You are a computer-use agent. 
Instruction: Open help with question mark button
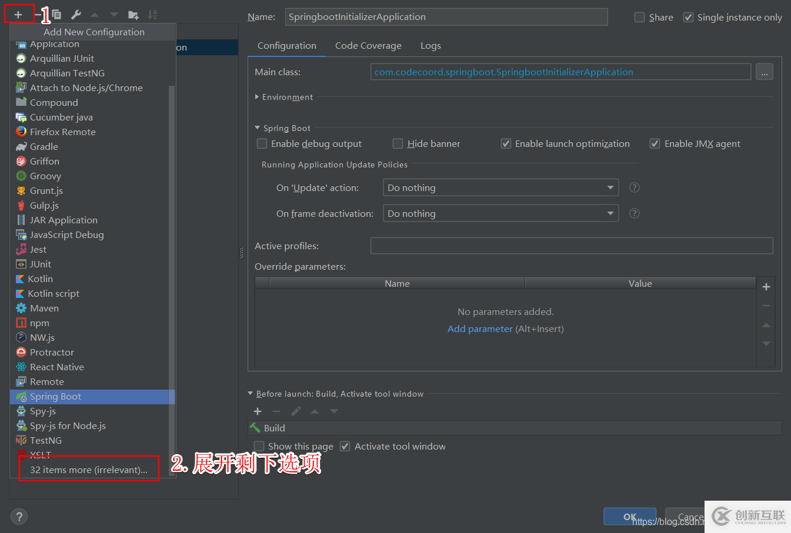[19, 517]
